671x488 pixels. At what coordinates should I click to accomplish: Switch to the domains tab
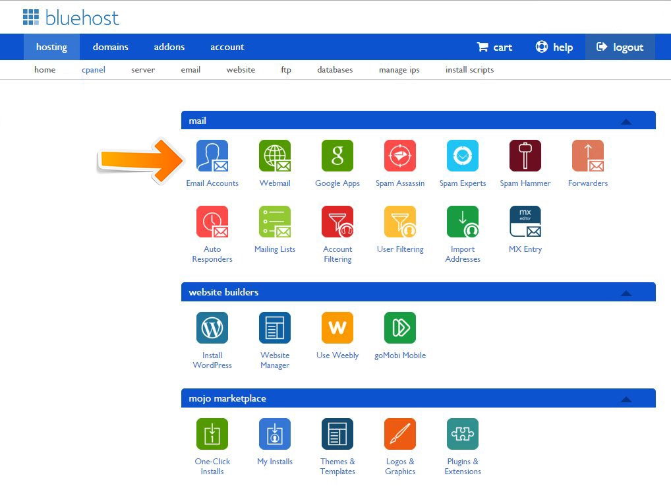(x=111, y=47)
